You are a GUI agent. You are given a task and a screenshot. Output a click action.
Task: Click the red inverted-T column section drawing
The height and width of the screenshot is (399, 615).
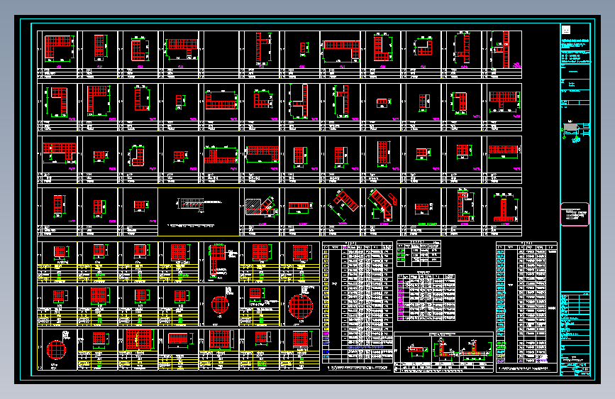504,210
